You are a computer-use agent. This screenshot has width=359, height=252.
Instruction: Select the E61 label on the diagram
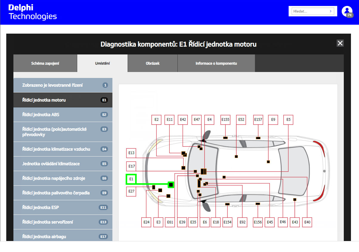[x=170, y=222]
